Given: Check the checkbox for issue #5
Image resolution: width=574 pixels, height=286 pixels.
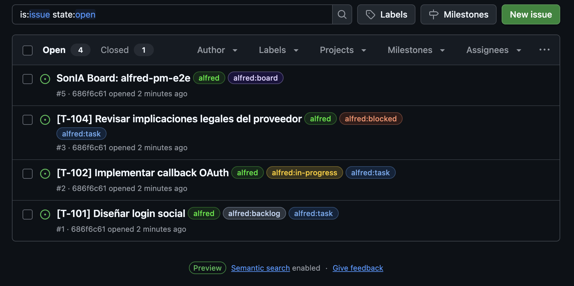Looking at the screenshot, I should tap(28, 79).
